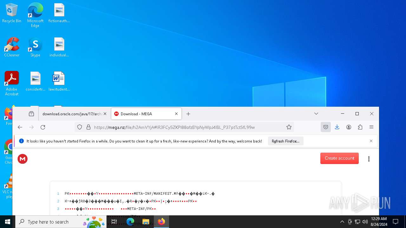
Task: Open volume control tray icon
Action: (x=365, y=222)
